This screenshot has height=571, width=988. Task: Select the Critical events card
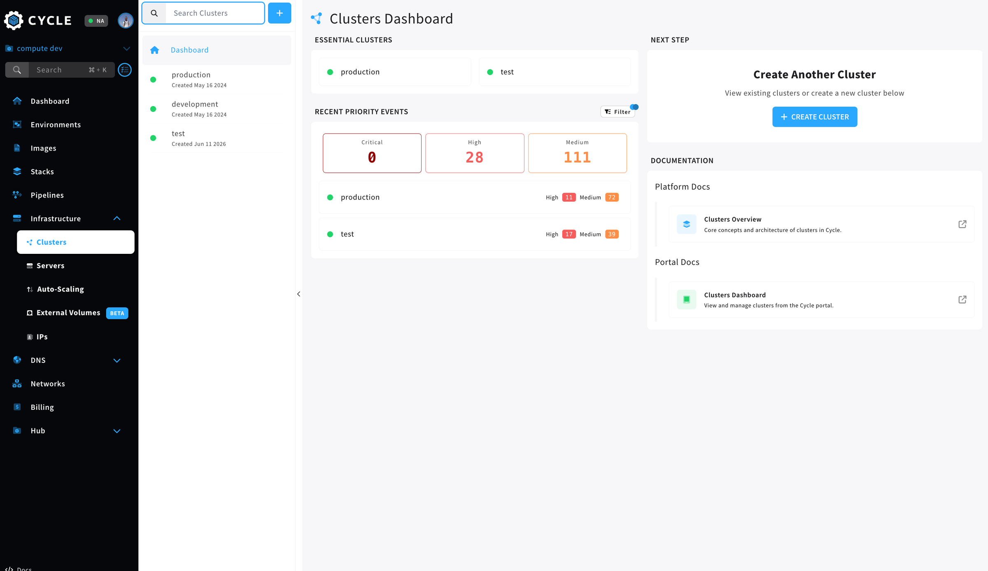pyautogui.click(x=372, y=153)
